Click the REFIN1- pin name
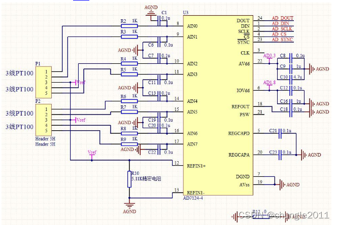The width and height of the screenshot is (337, 225). tap(195, 193)
